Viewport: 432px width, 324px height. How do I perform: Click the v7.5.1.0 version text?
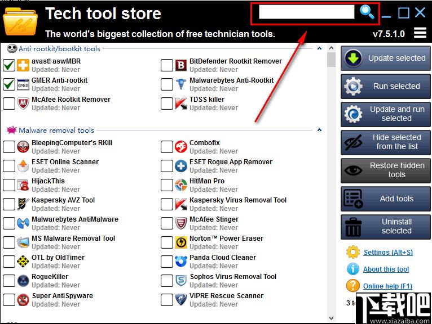point(389,34)
